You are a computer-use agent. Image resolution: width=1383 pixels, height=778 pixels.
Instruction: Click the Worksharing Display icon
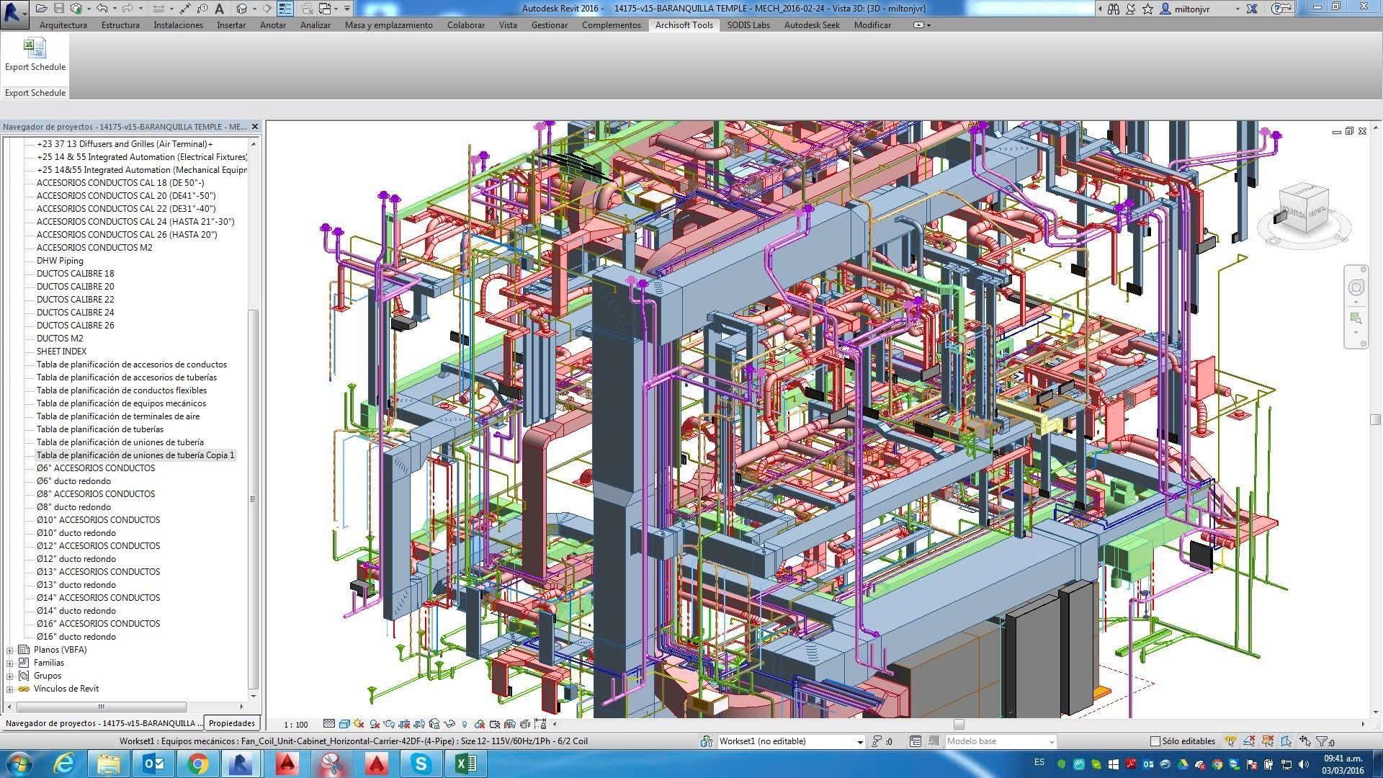(479, 724)
